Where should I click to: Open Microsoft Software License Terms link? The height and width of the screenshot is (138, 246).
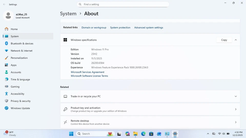pos(89,76)
